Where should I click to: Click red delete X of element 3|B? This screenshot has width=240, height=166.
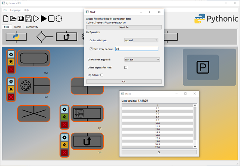coord(64,152)
